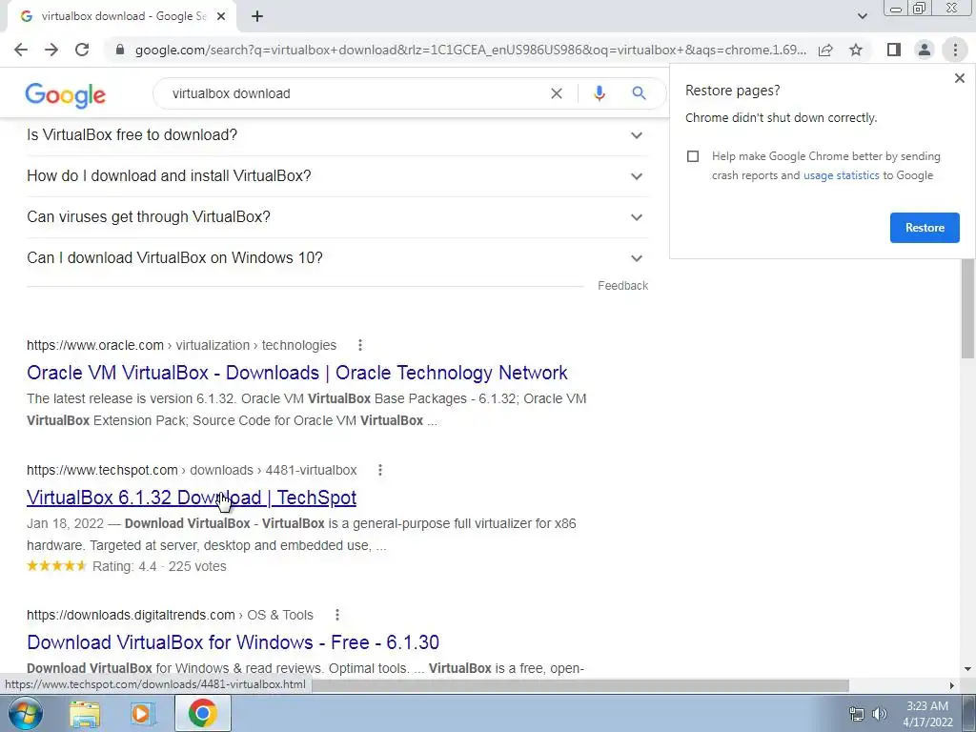This screenshot has width=976, height=732.
Task: Bookmark this page with the star icon
Action: pos(856,50)
